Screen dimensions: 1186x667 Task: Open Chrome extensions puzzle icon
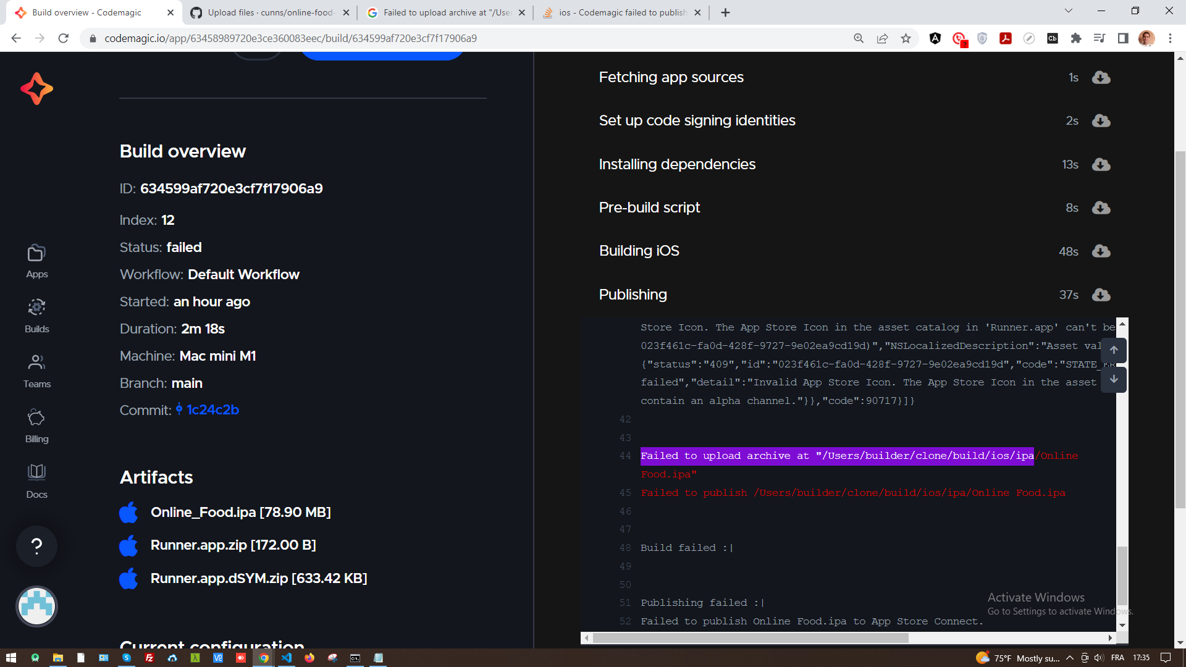1076,38
